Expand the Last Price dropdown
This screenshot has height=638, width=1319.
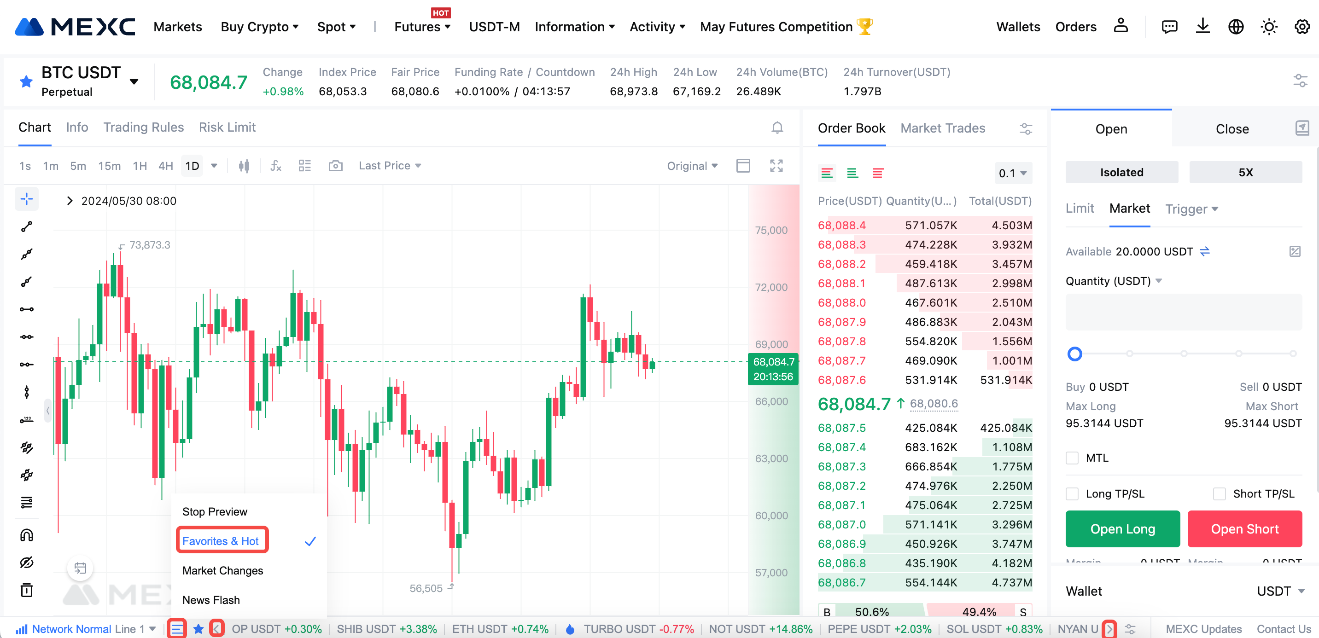point(390,166)
